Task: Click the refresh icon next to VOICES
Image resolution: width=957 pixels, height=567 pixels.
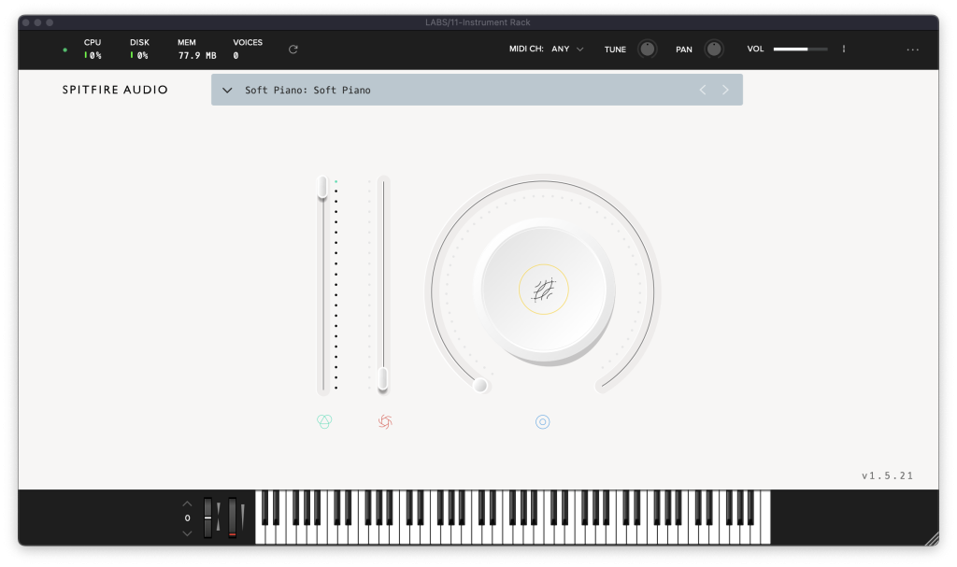Action: [x=293, y=50]
